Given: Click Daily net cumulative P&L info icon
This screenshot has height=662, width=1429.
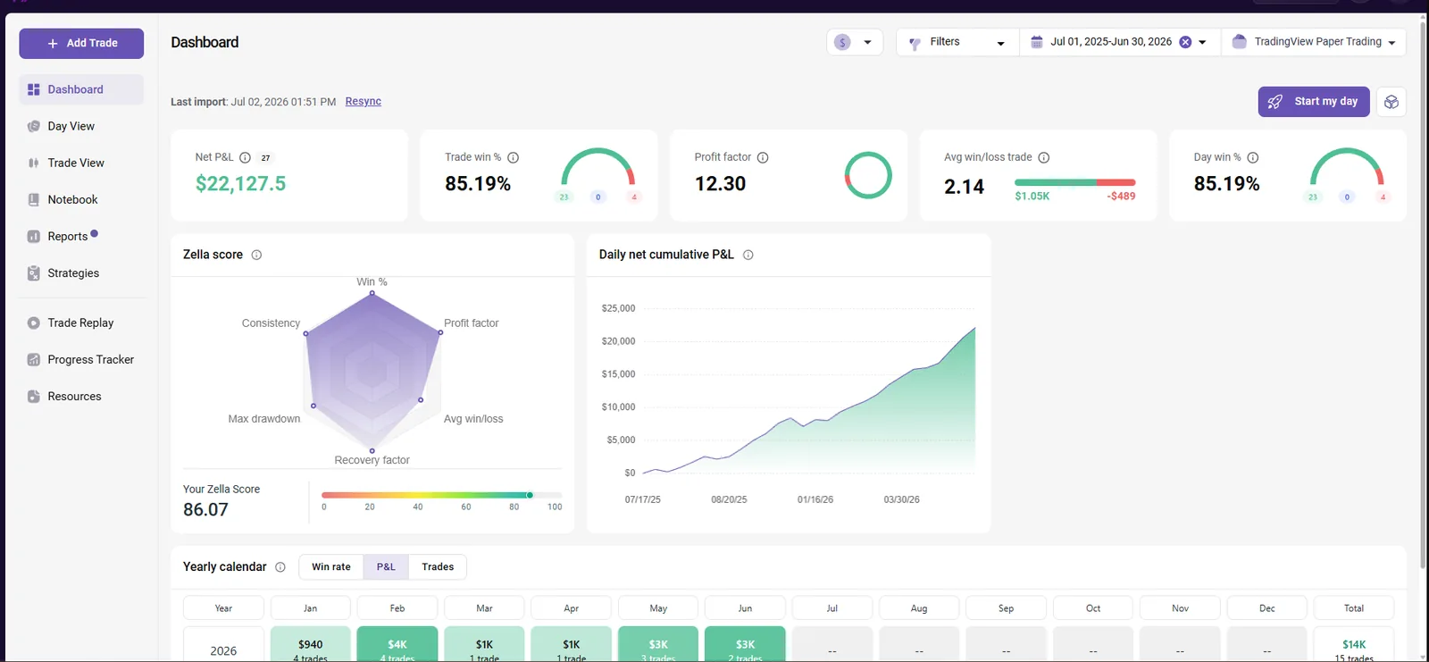Looking at the screenshot, I should (x=748, y=255).
